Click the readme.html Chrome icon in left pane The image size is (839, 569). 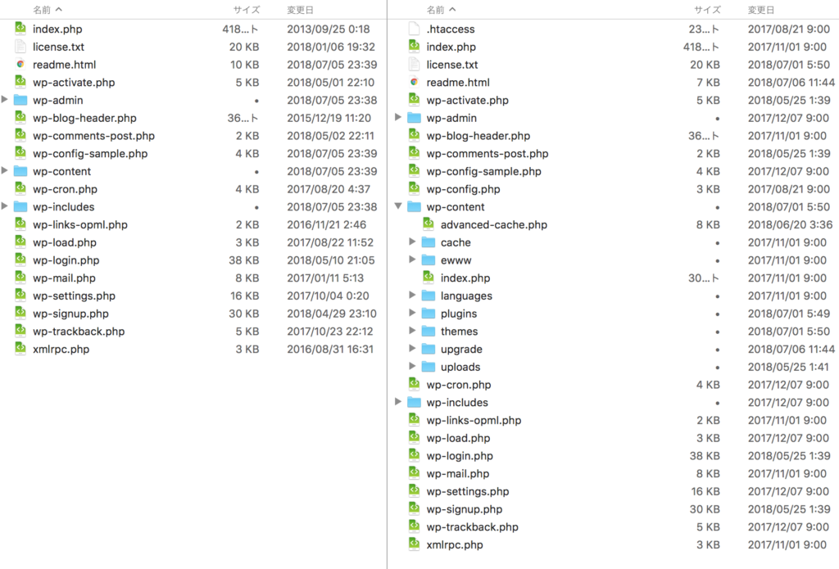pos(20,64)
